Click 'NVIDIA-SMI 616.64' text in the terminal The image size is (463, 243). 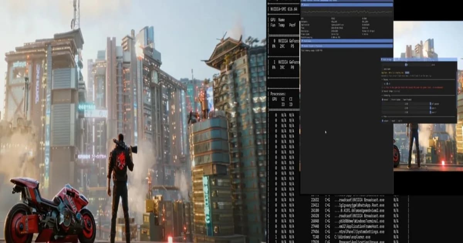point(284,9)
